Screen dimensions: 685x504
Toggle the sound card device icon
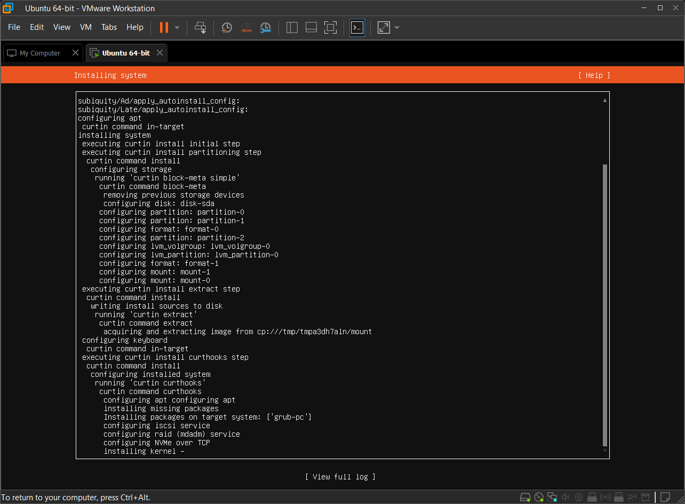(x=565, y=497)
